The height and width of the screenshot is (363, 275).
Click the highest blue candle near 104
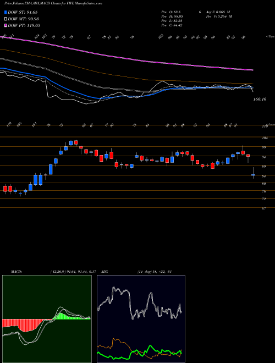pos(71,142)
